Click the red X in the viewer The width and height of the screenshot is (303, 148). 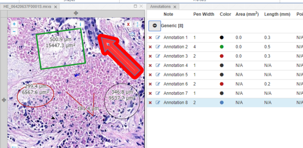[x=128, y=24]
